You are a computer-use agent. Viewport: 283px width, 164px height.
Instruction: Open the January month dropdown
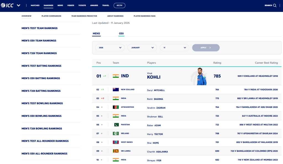(x=142, y=48)
